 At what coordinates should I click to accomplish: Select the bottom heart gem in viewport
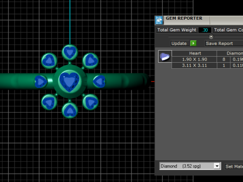(x=70, y=111)
